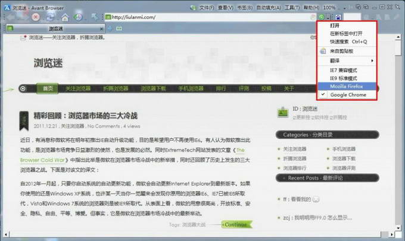Open 关于 in site nav bar
Image resolution: width=405 pixels, height=241 pixels.
coord(289,88)
